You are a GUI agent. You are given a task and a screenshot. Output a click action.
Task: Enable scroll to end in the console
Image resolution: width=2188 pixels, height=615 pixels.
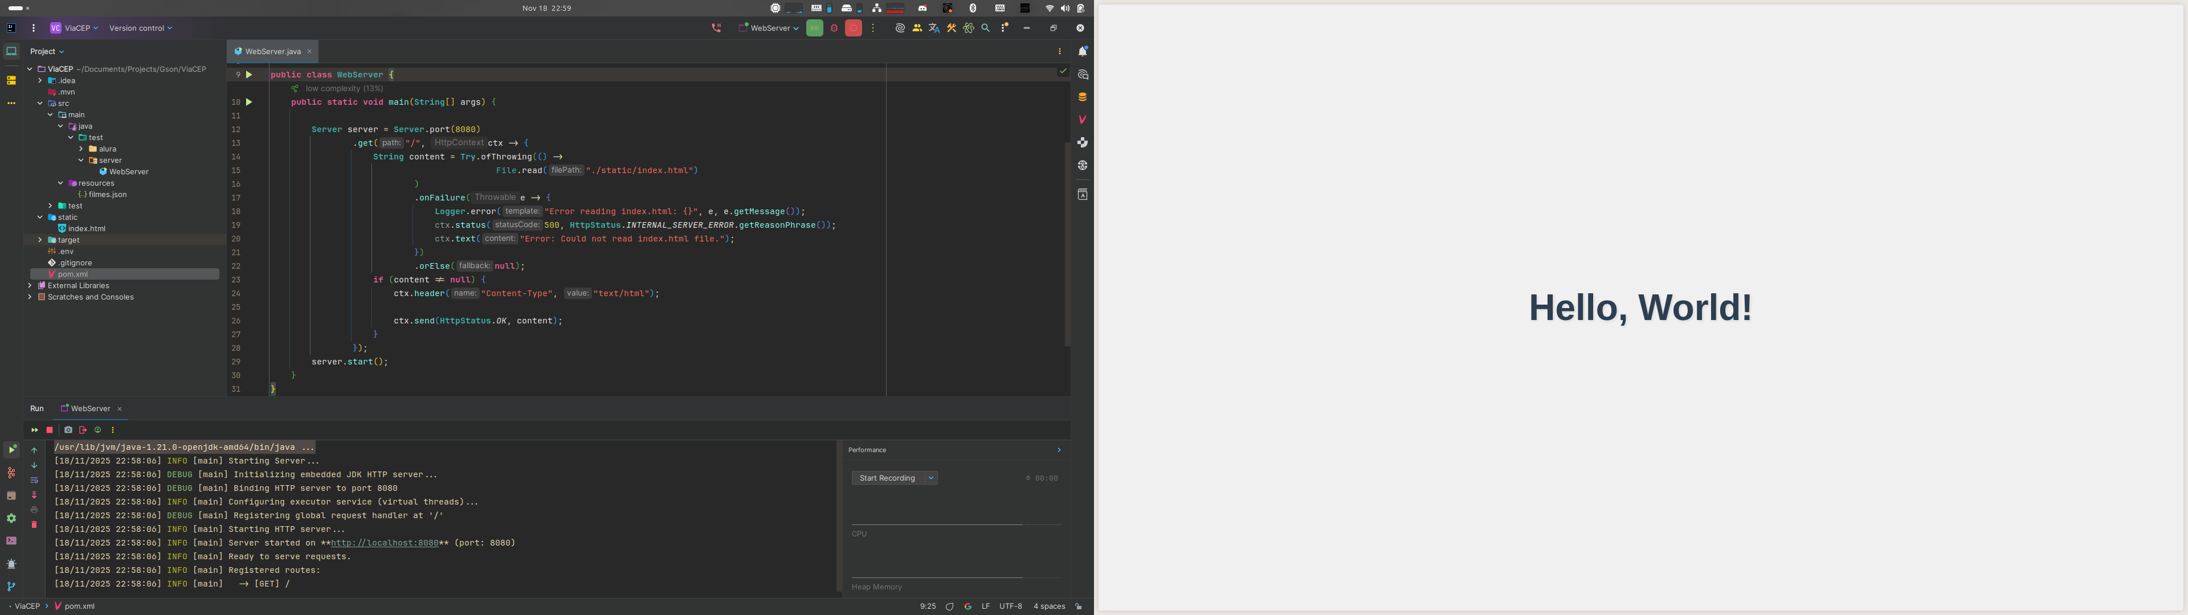pyautogui.click(x=34, y=495)
